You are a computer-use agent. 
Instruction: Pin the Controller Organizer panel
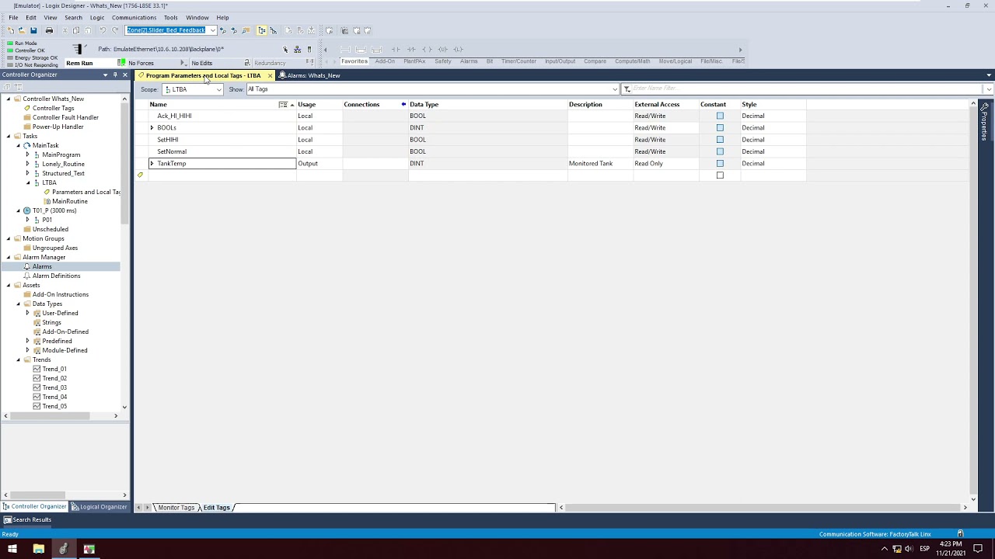[114, 75]
